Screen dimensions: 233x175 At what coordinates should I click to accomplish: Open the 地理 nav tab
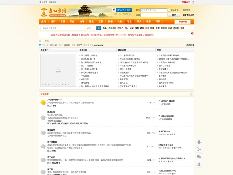click(x=82, y=22)
